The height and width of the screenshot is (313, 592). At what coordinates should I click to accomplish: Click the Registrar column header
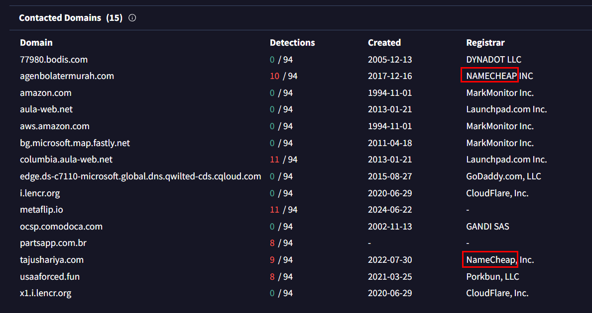pos(485,43)
